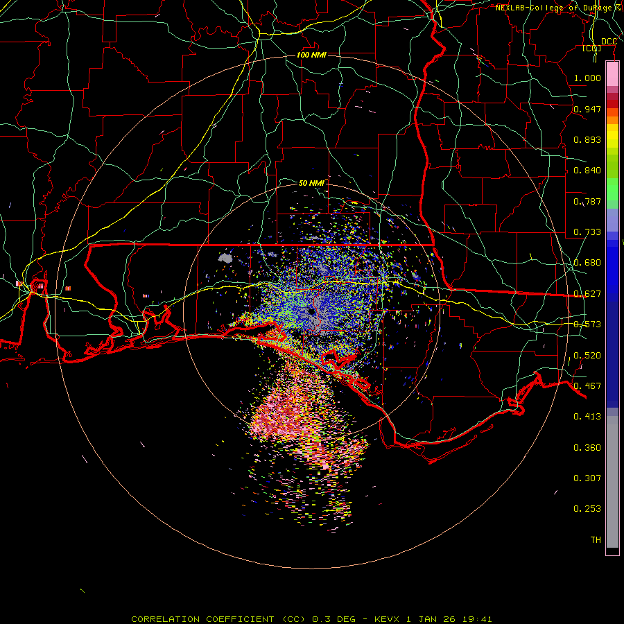Screen dimensions: 624x624
Task: Click the 100 NMI range ring label
Action: tap(311, 55)
